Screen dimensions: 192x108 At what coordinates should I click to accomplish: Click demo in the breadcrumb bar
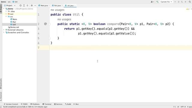point(3,2)
